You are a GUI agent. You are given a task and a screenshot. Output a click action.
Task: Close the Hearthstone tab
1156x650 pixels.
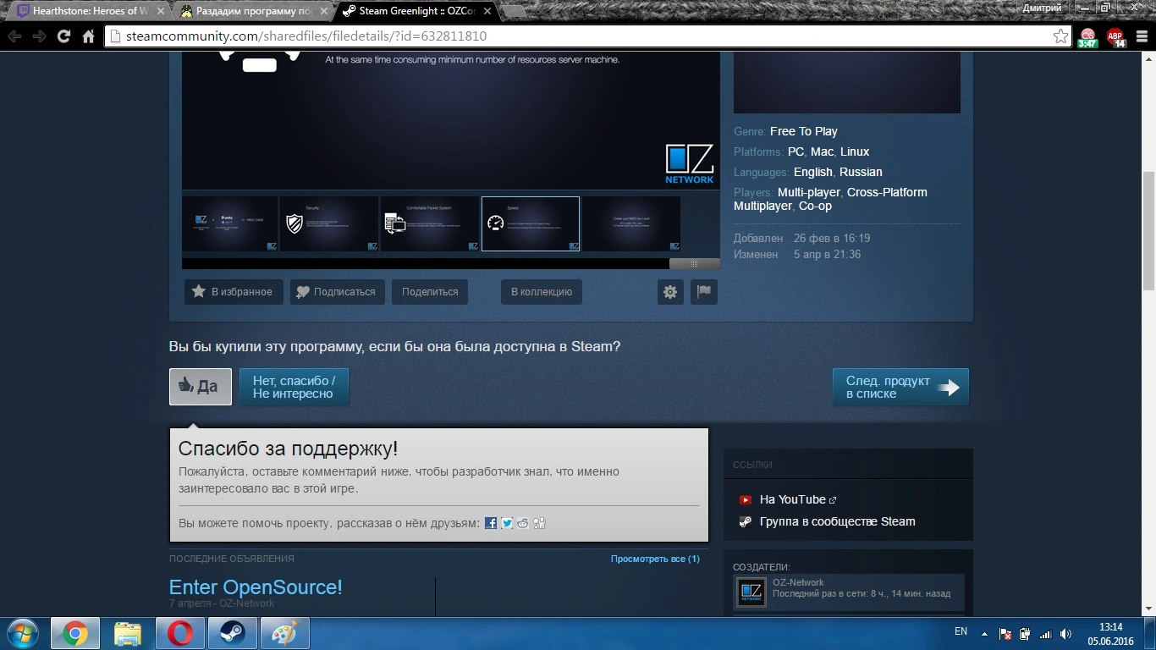click(161, 11)
